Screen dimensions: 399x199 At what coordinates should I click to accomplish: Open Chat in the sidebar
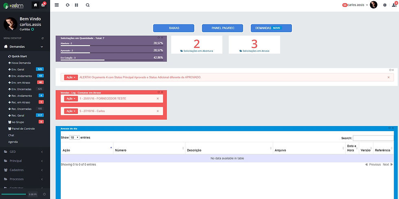coord(11,135)
